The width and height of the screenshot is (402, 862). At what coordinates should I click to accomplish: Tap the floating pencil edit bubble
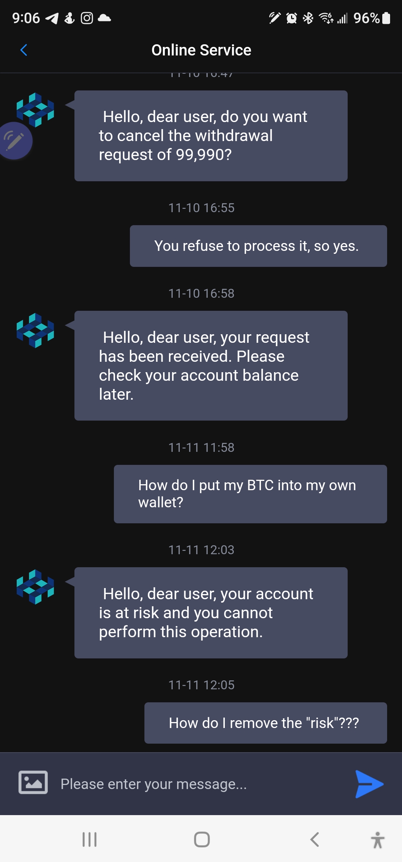click(15, 141)
